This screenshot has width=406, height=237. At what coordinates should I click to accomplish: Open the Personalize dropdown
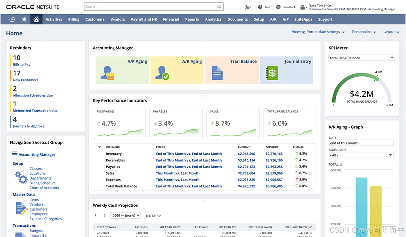pyautogui.click(x=364, y=32)
